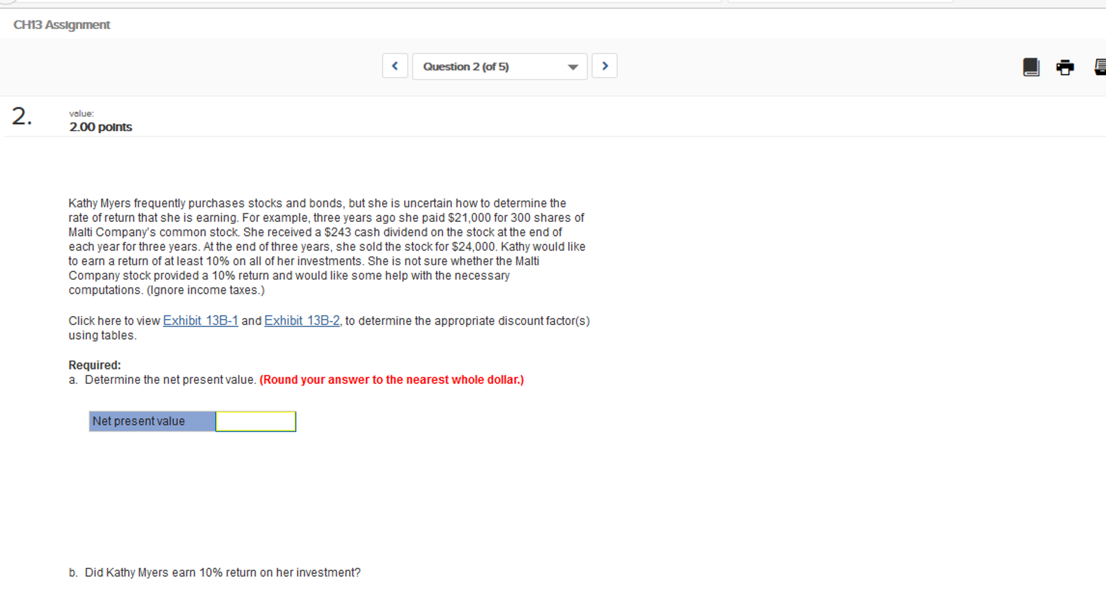Open the Exhibit 13B-1 link

tap(201, 320)
